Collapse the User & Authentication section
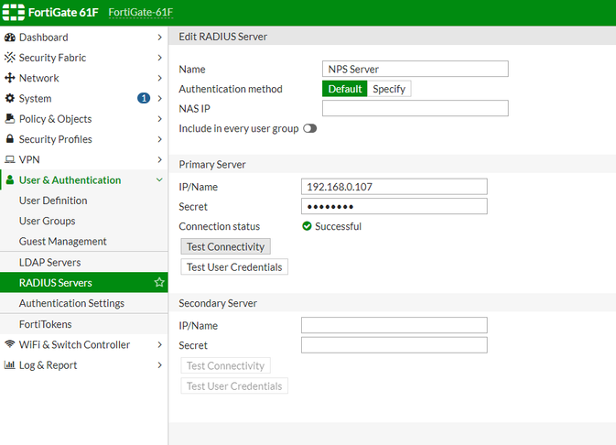The width and height of the screenshot is (616, 445). 159,180
